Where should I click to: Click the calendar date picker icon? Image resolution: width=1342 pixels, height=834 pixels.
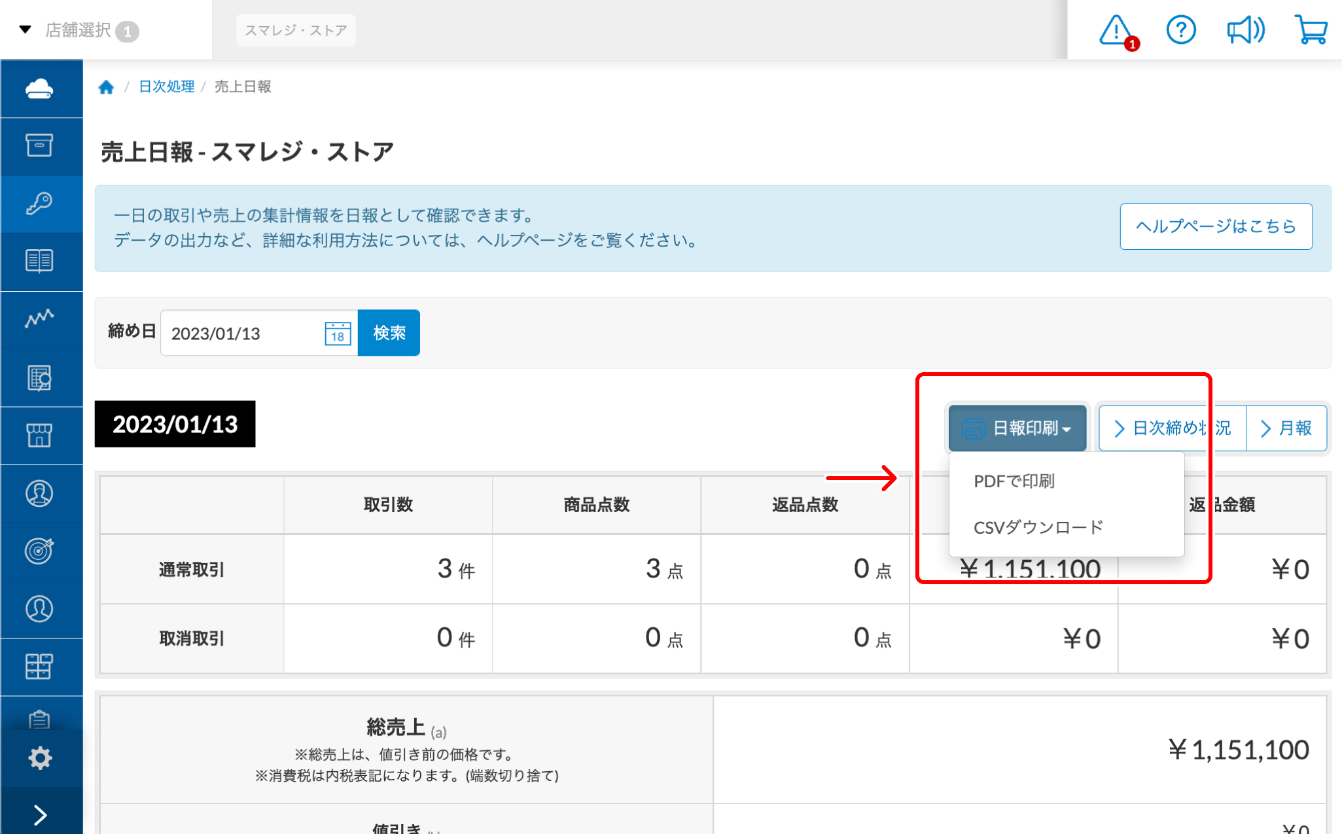point(338,333)
